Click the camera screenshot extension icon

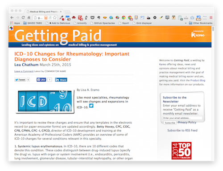pyautogui.click(x=192, y=18)
